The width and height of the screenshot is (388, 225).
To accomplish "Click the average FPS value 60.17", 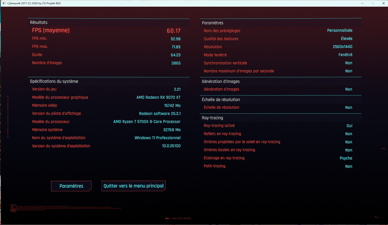I will (174, 31).
